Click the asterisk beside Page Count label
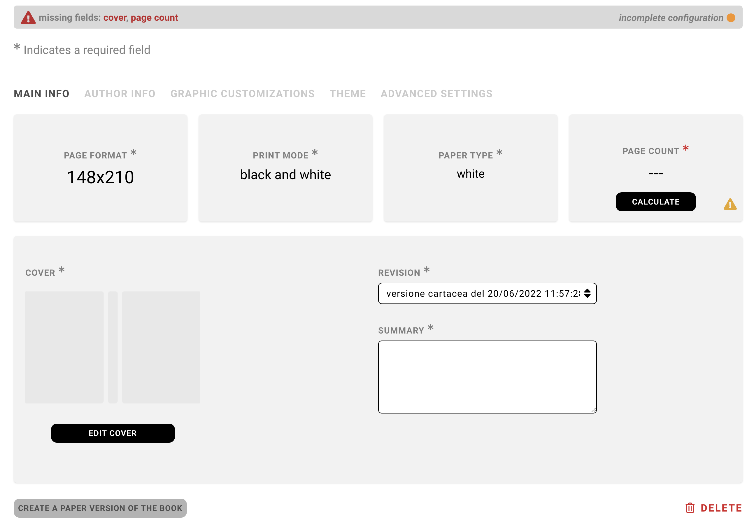Screen dimensions: 754x527 pos(685,148)
